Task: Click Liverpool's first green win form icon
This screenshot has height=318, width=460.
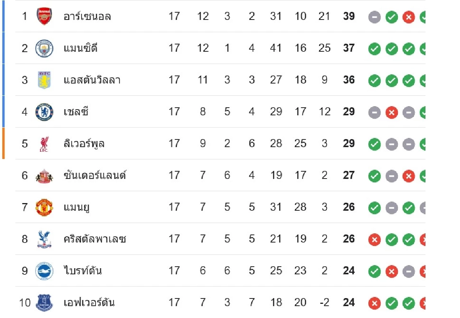Action: coord(375,144)
